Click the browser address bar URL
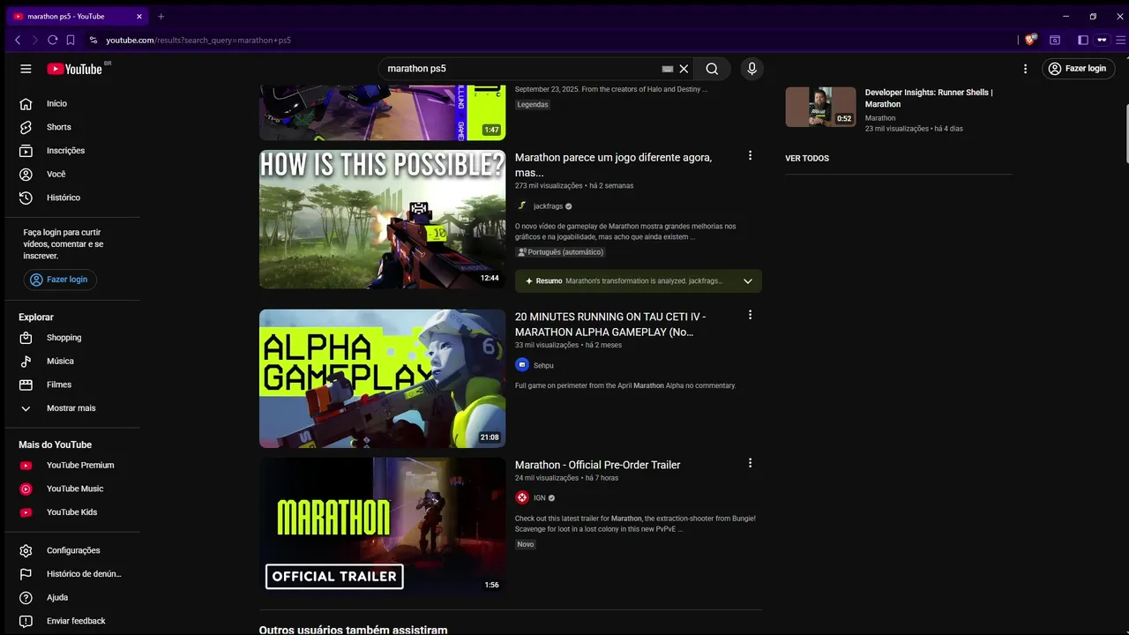Screen dimensions: 1129x635 coord(198,40)
